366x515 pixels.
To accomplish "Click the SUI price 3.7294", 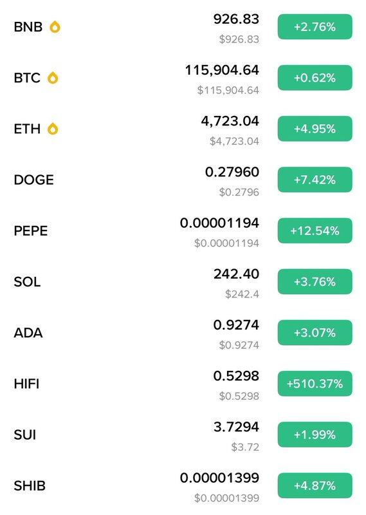I will point(236,427).
